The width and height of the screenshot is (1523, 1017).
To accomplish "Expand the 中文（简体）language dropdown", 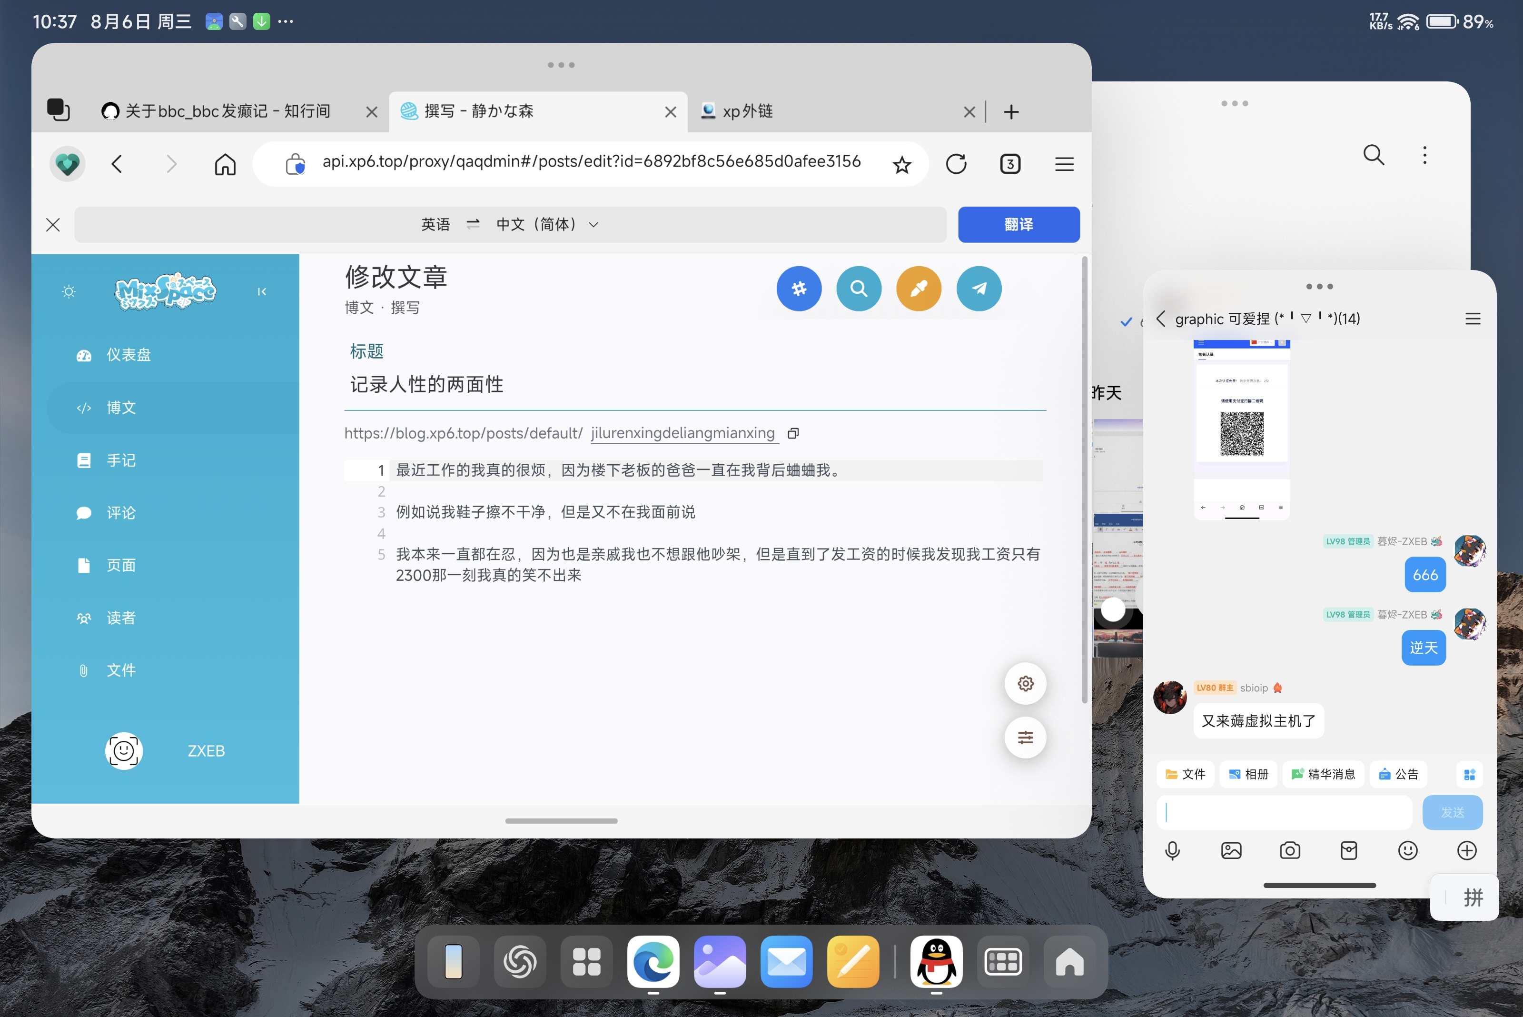I will pos(546,224).
